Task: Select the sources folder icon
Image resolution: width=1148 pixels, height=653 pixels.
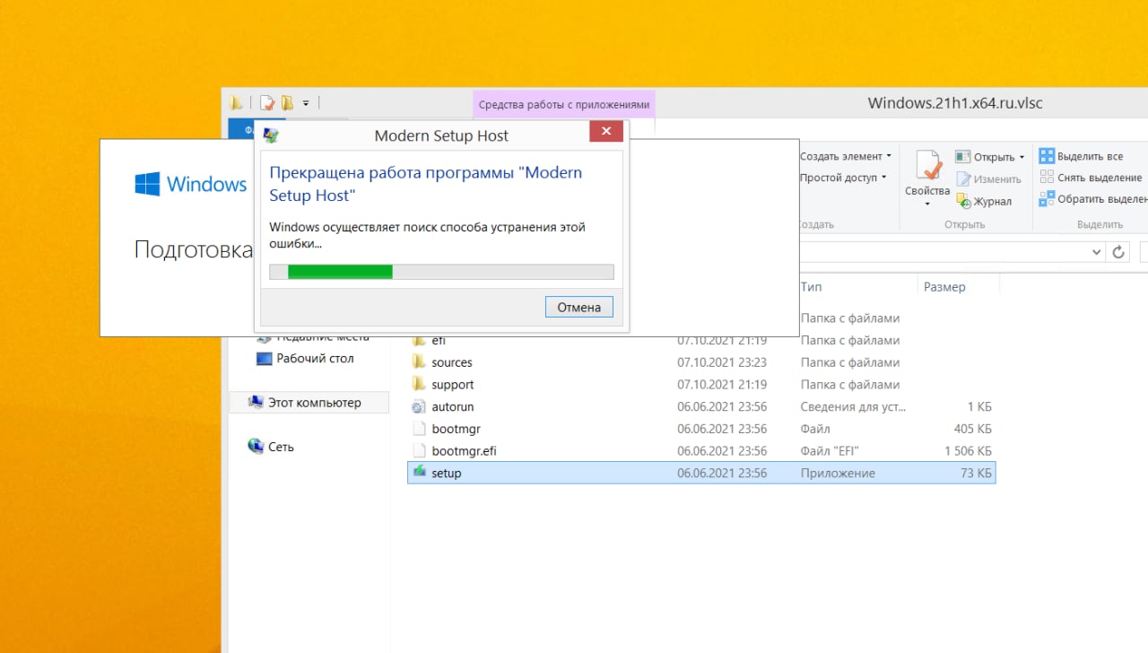Action: point(419,362)
